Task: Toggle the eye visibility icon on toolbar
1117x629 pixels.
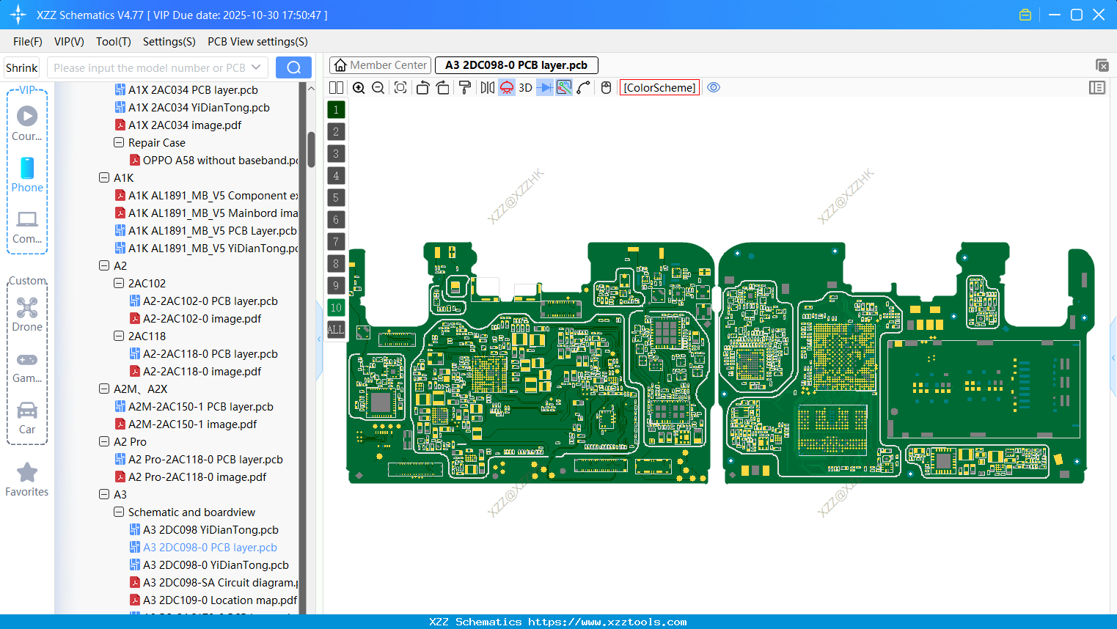Action: click(x=714, y=87)
